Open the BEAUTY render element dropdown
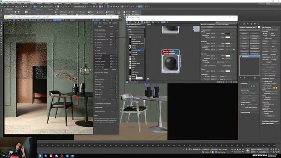Screen dimensions: 281x158 click(80, 20)
